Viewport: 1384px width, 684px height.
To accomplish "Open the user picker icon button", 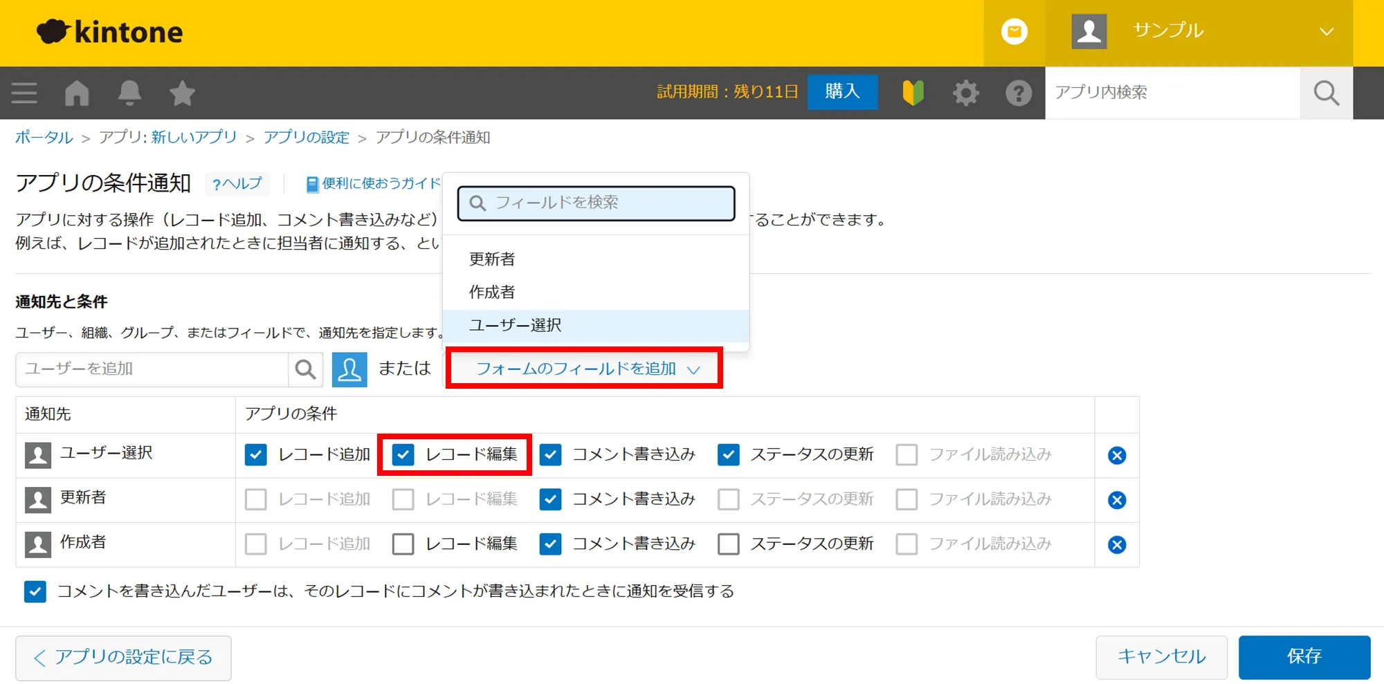I will [x=349, y=369].
